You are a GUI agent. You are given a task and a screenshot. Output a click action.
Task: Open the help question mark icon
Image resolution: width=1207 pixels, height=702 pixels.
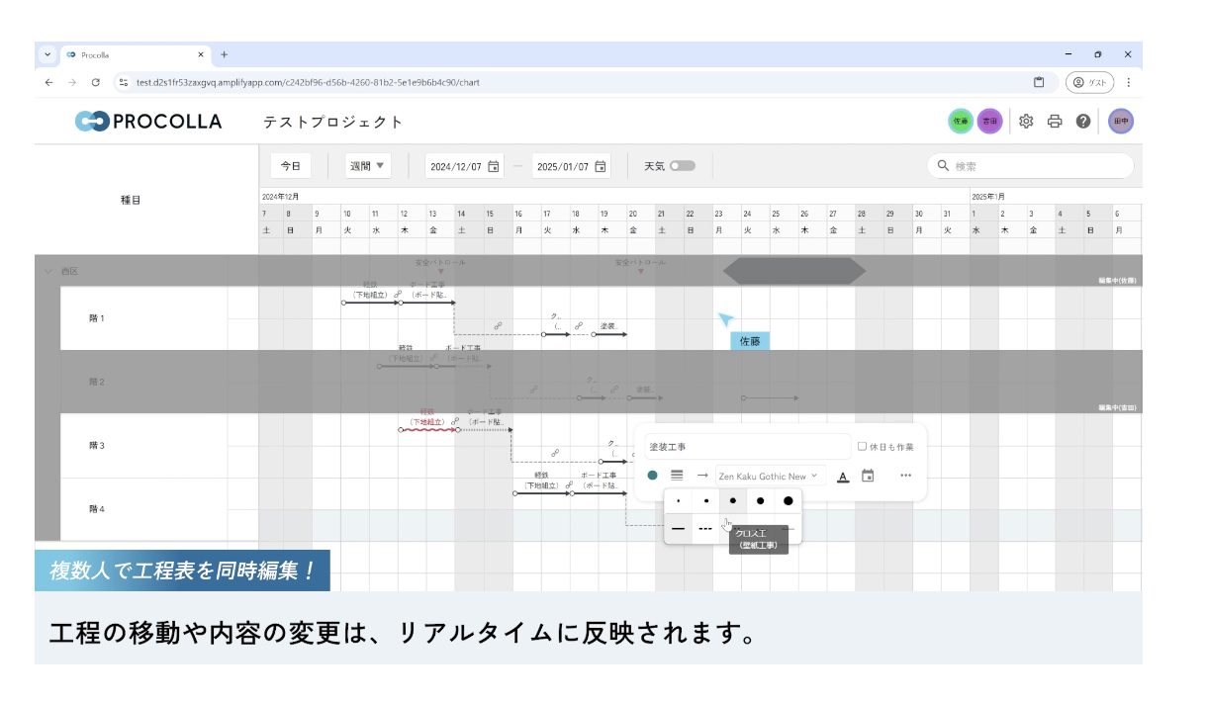tap(1083, 122)
